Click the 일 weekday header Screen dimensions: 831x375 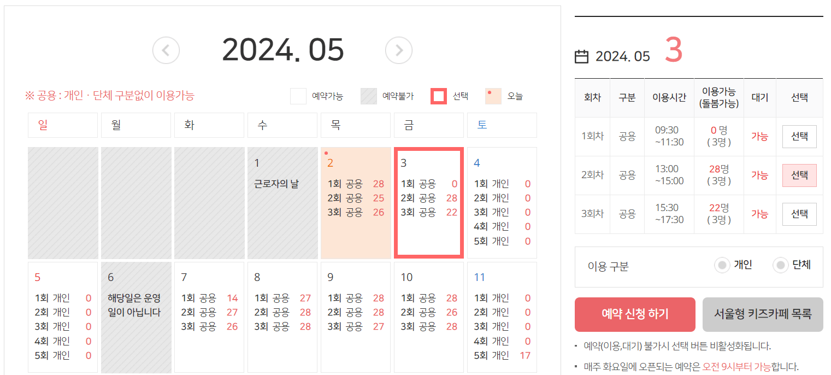coord(62,125)
